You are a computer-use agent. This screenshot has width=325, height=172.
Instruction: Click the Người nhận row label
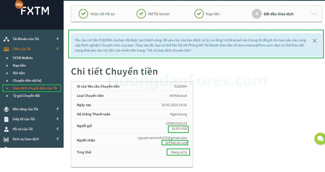(x=86, y=140)
